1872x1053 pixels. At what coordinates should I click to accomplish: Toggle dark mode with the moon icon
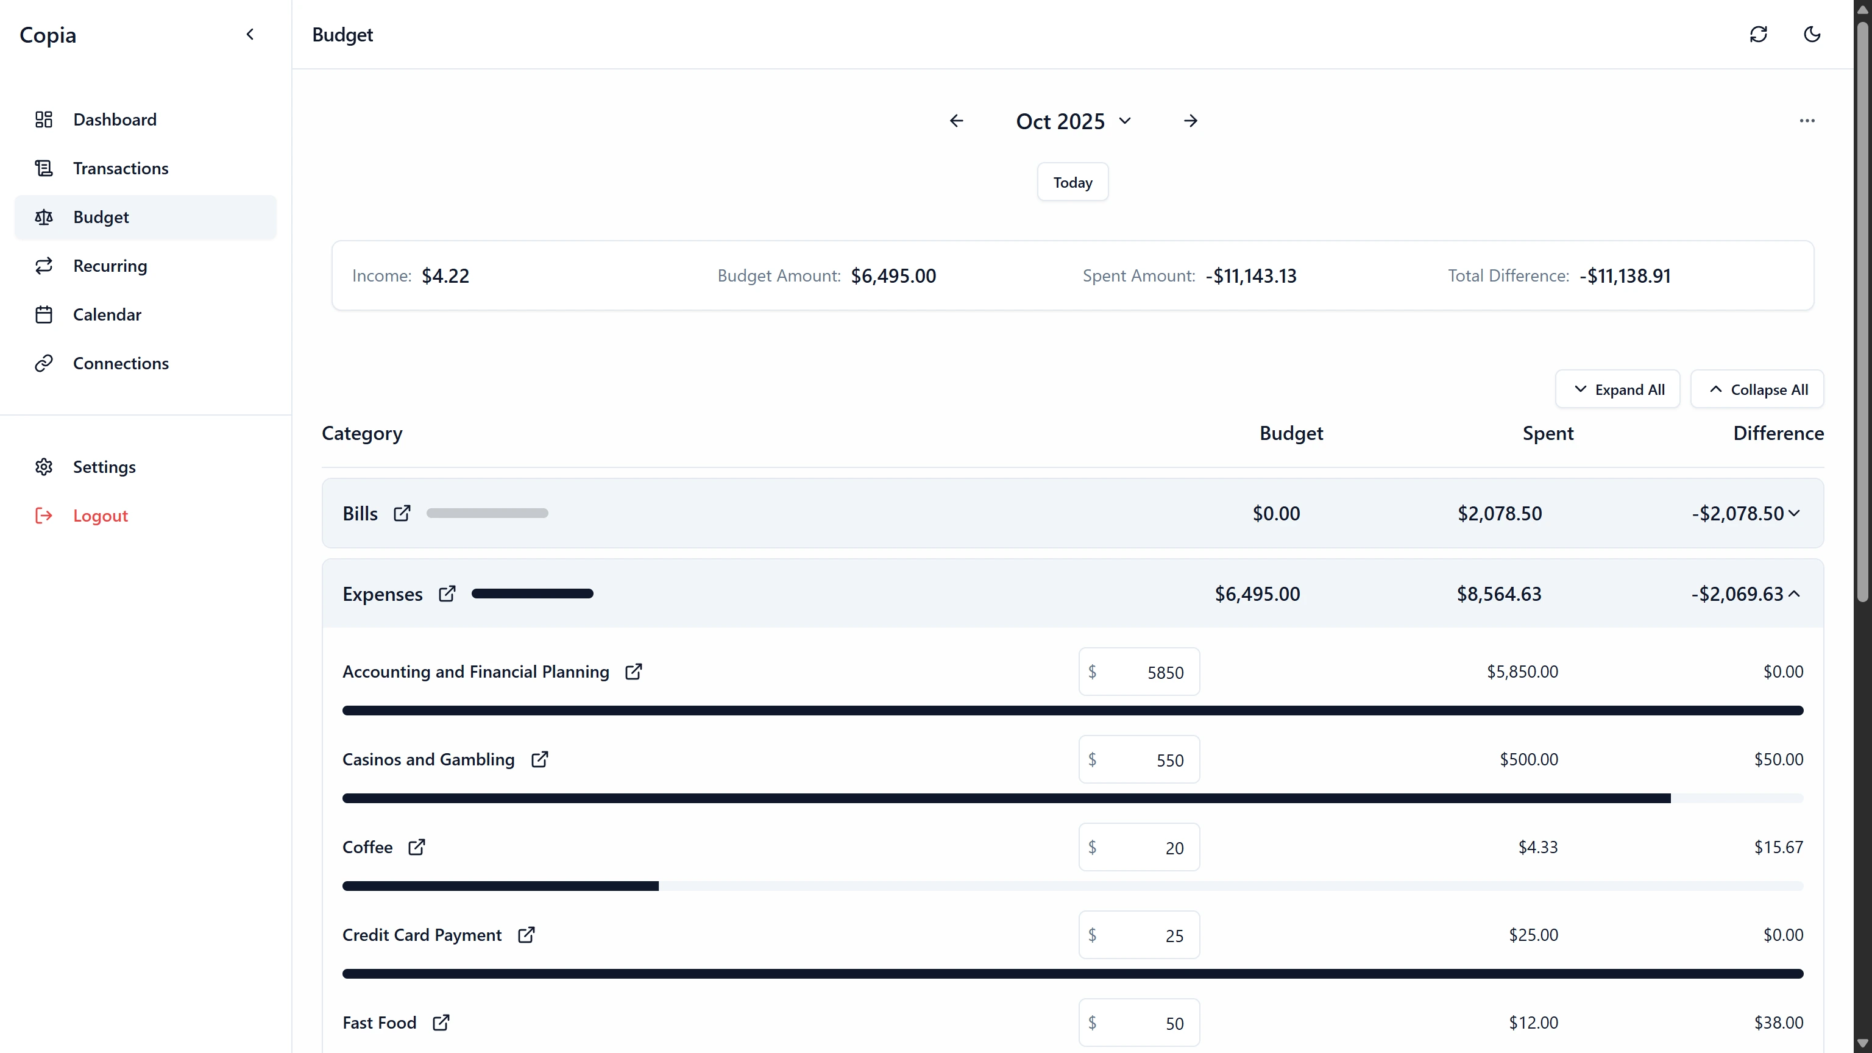1812,34
